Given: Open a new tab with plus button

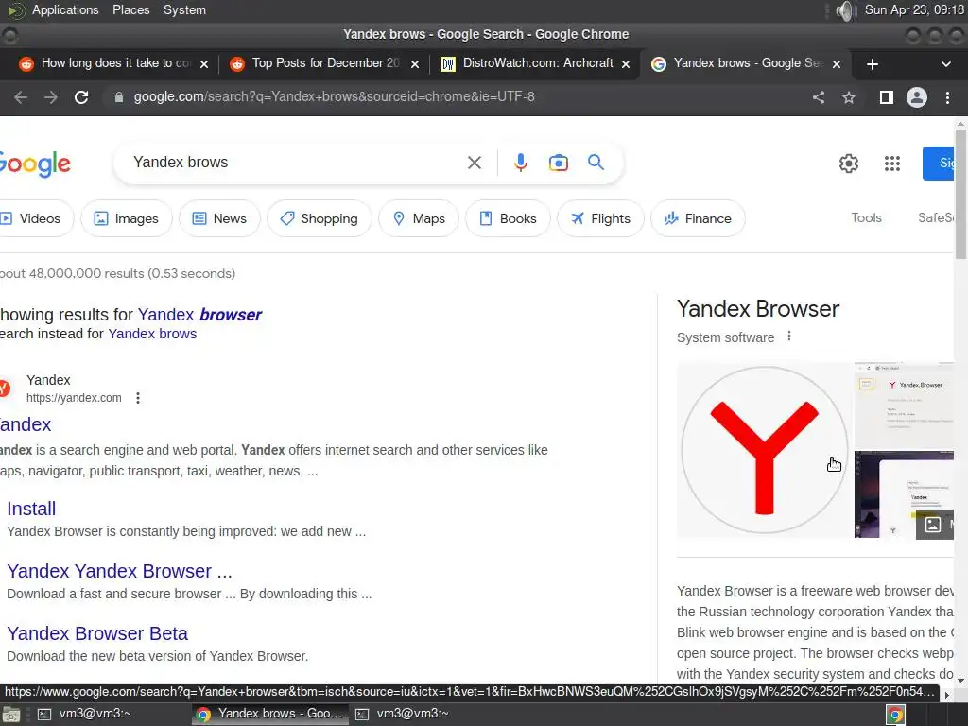Looking at the screenshot, I should coord(873,64).
